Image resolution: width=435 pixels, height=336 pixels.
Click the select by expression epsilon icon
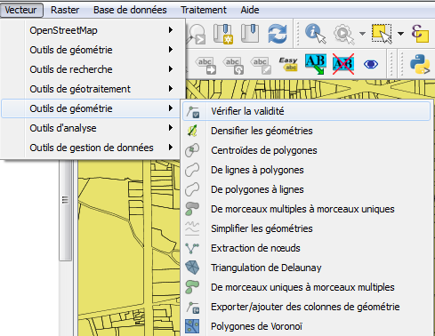click(420, 33)
